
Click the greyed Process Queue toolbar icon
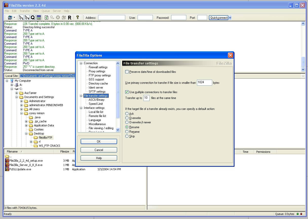click(x=52, y=18)
